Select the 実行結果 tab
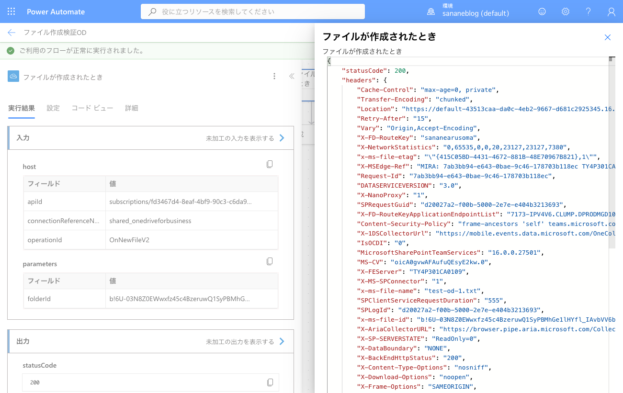 point(22,108)
